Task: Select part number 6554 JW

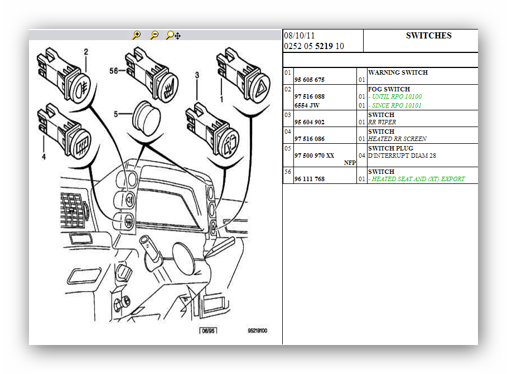Action: click(x=307, y=105)
